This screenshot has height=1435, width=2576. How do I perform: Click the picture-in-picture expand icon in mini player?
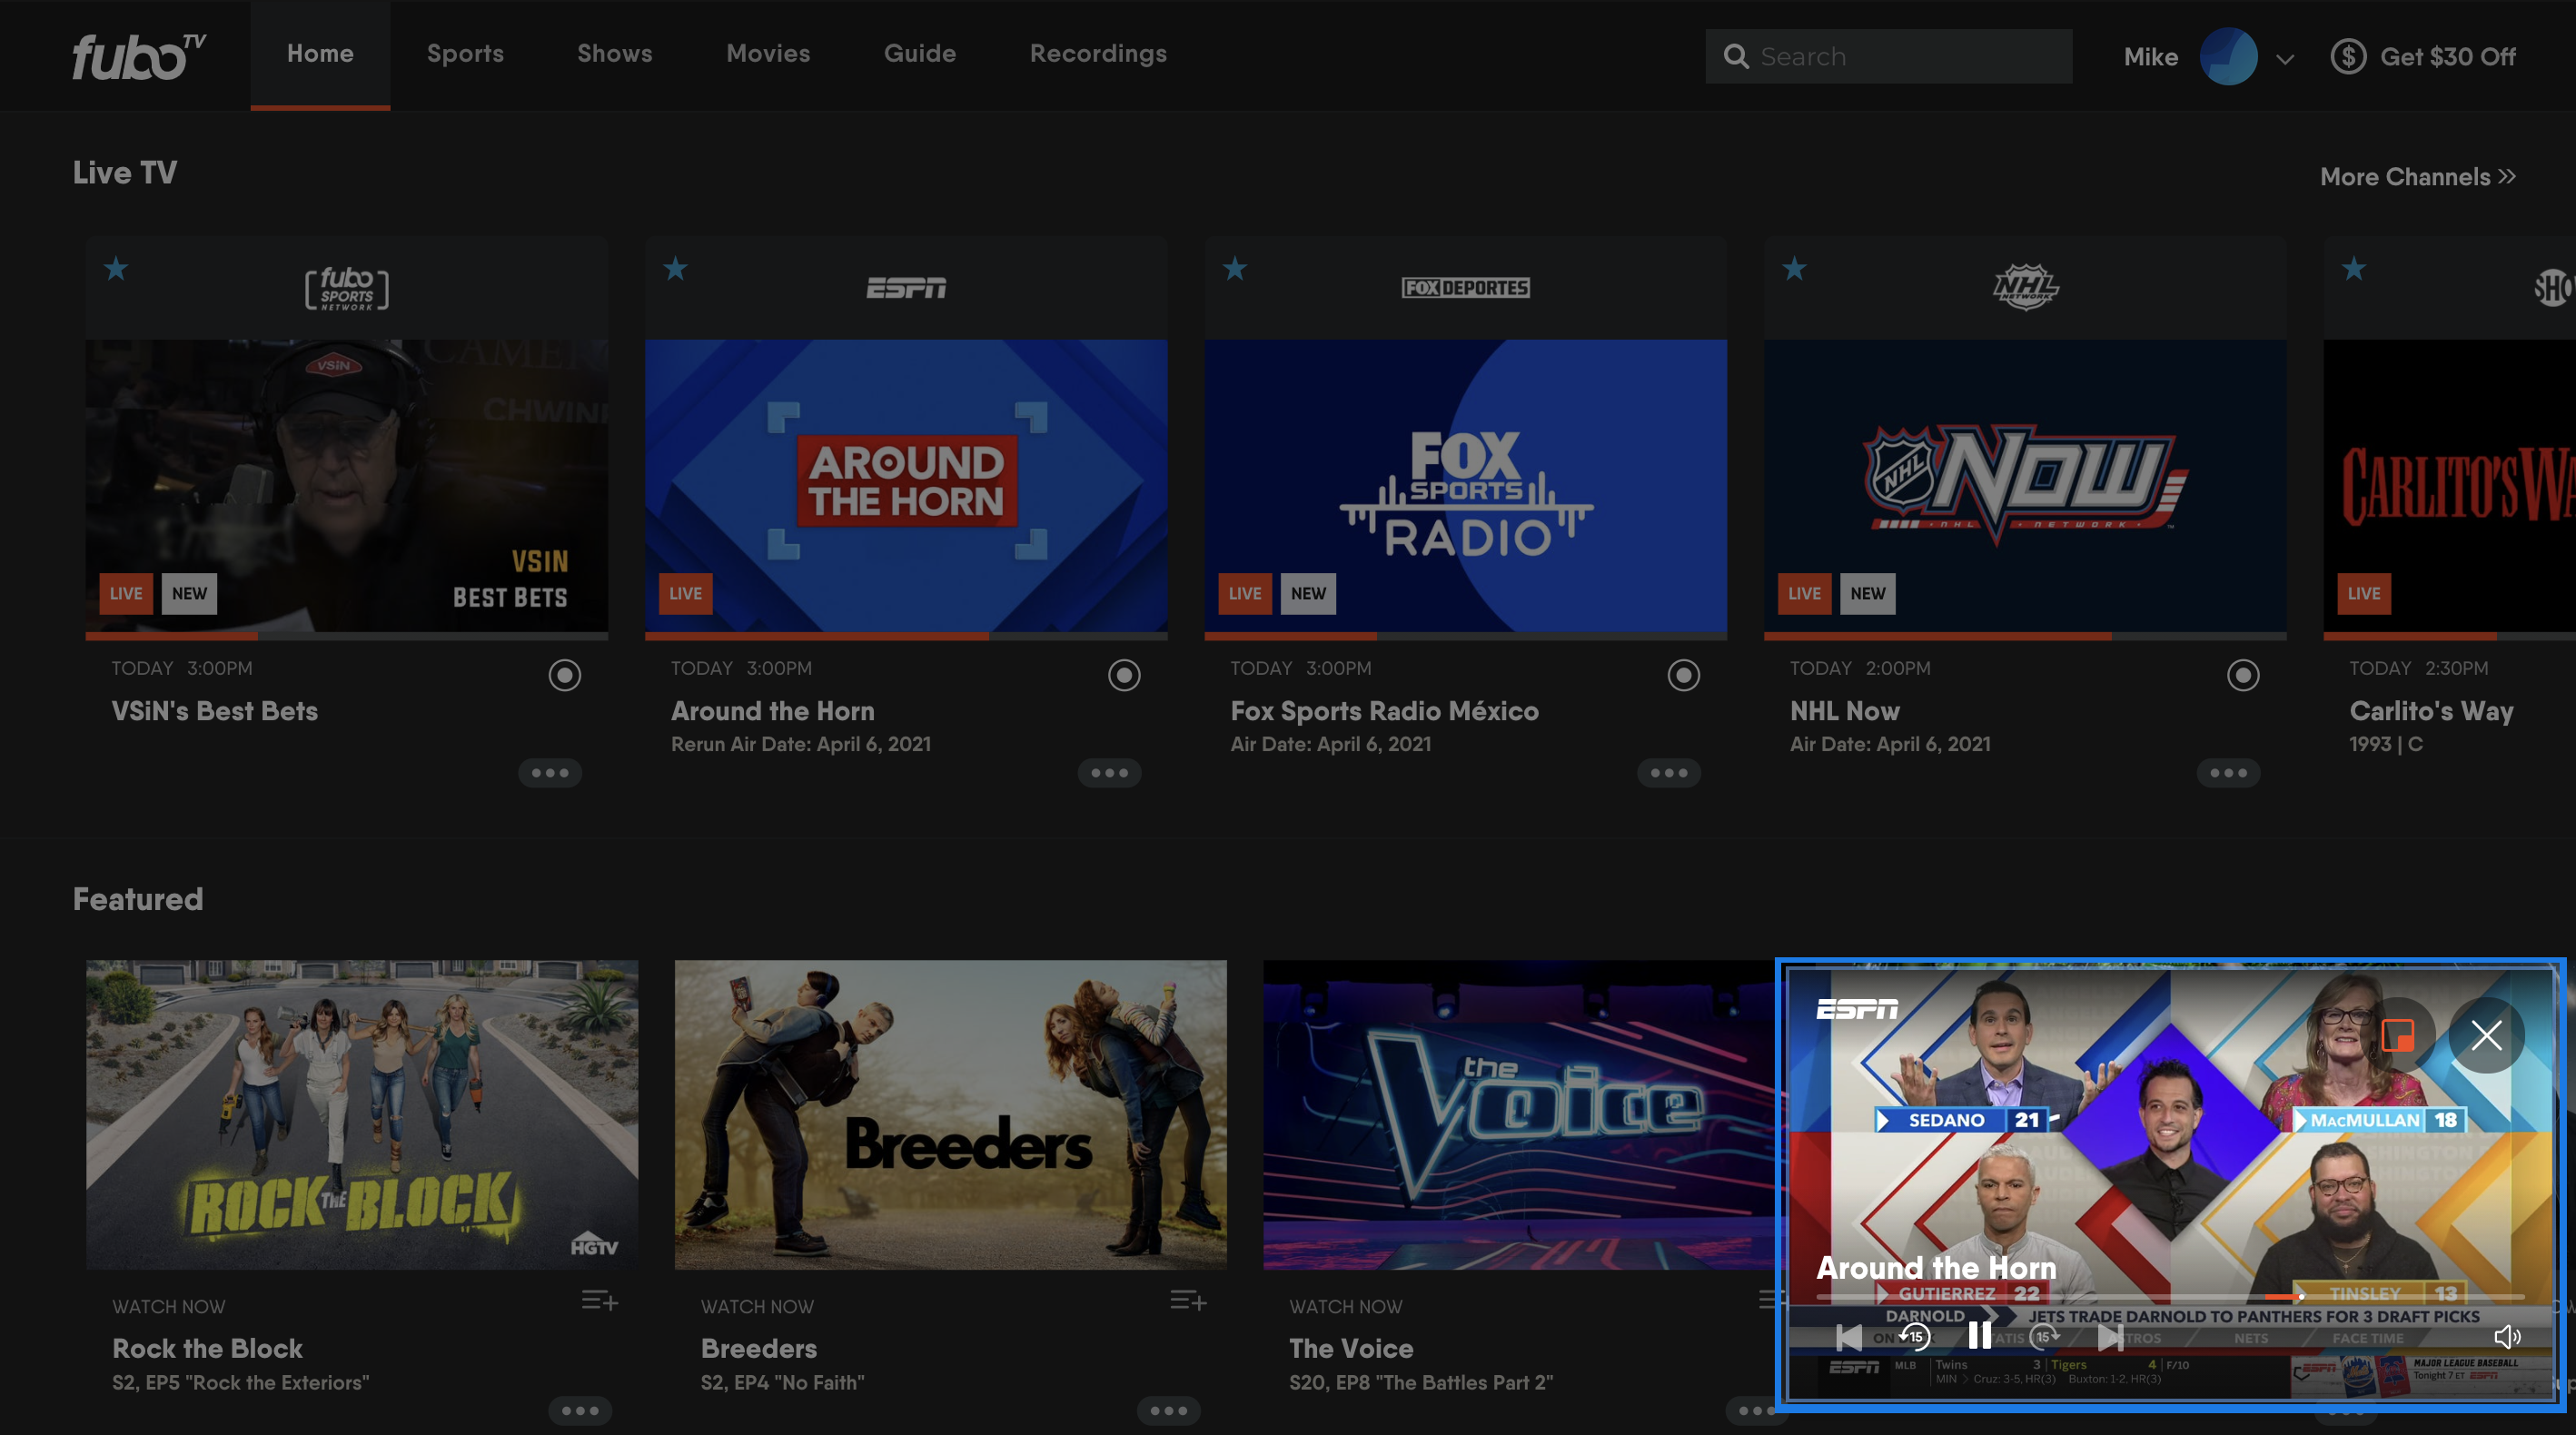tap(2398, 1035)
